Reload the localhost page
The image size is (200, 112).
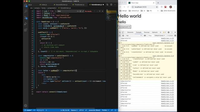[x=128, y=7]
